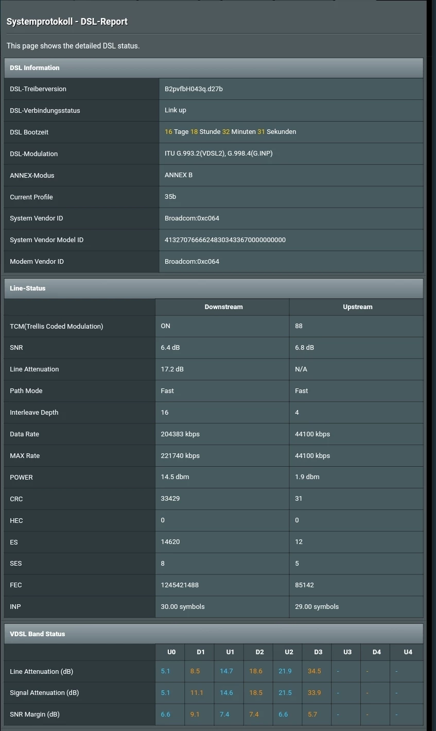Image resolution: width=436 pixels, height=731 pixels.
Task: Click the D3 band column header
Action: (x=318, y=652)
